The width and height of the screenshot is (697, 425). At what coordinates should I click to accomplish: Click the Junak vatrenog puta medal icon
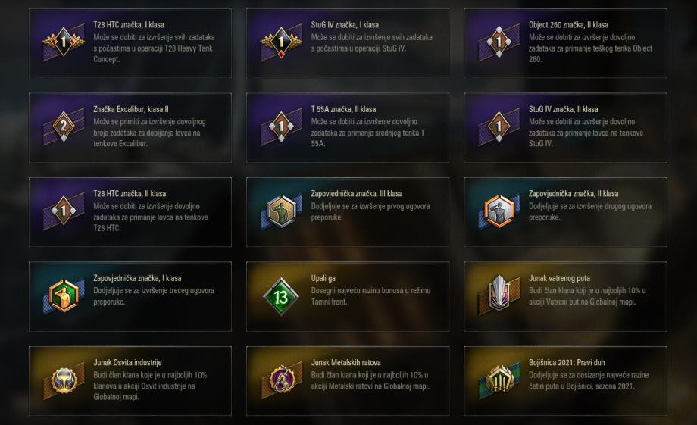pos(499,296)
